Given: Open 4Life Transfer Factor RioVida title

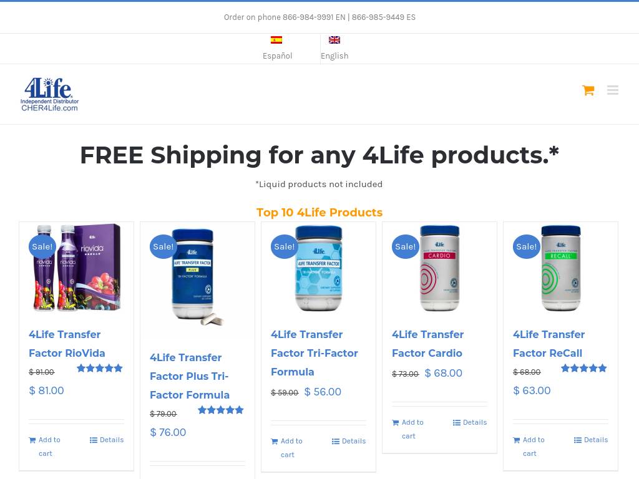Looking at the screenshot, I should click(67, 344).
